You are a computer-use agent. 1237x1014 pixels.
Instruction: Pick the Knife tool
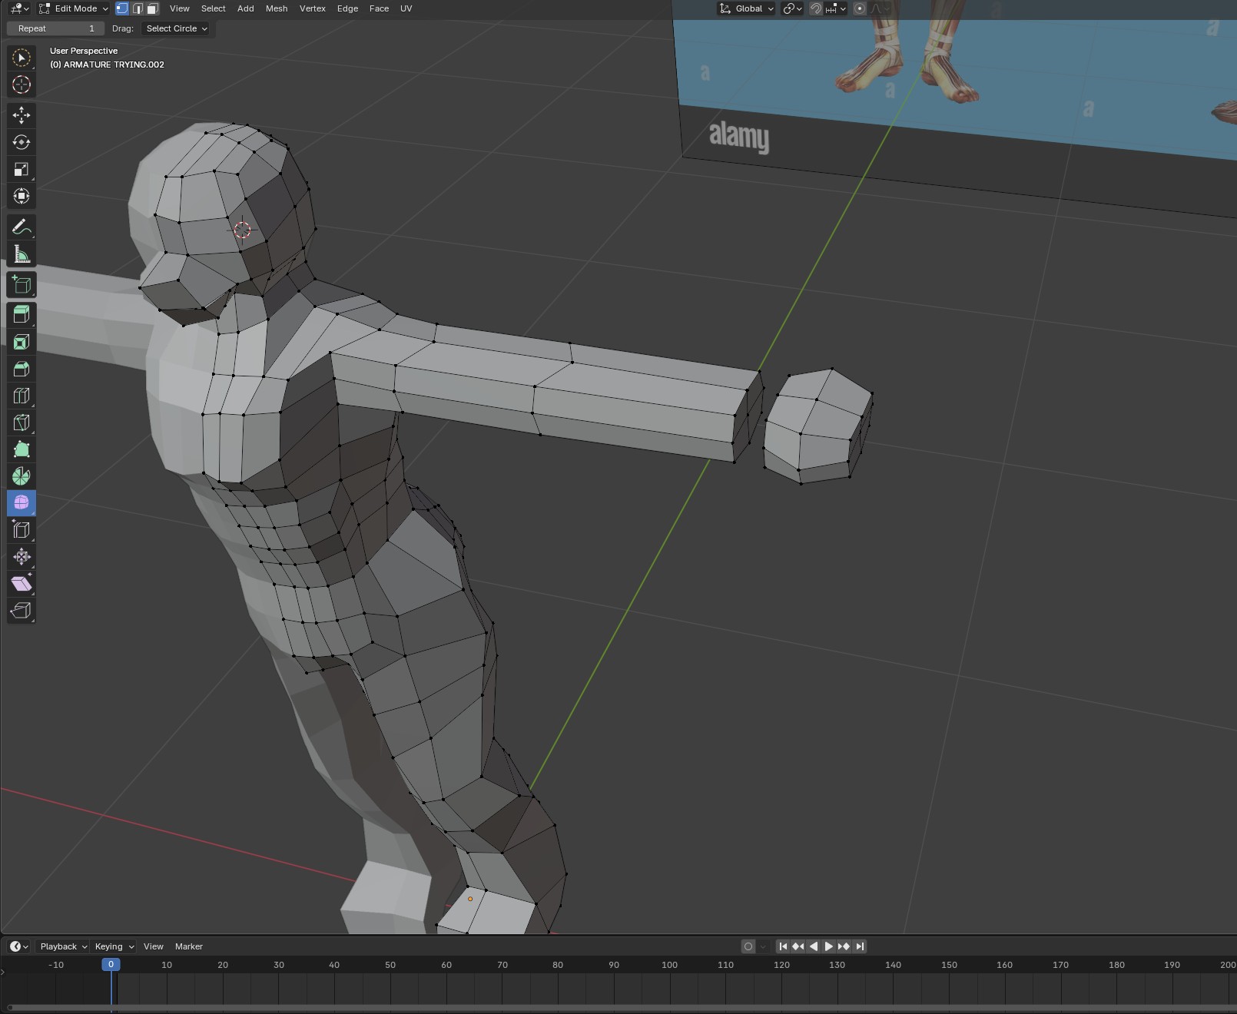(x=21, y=422)
